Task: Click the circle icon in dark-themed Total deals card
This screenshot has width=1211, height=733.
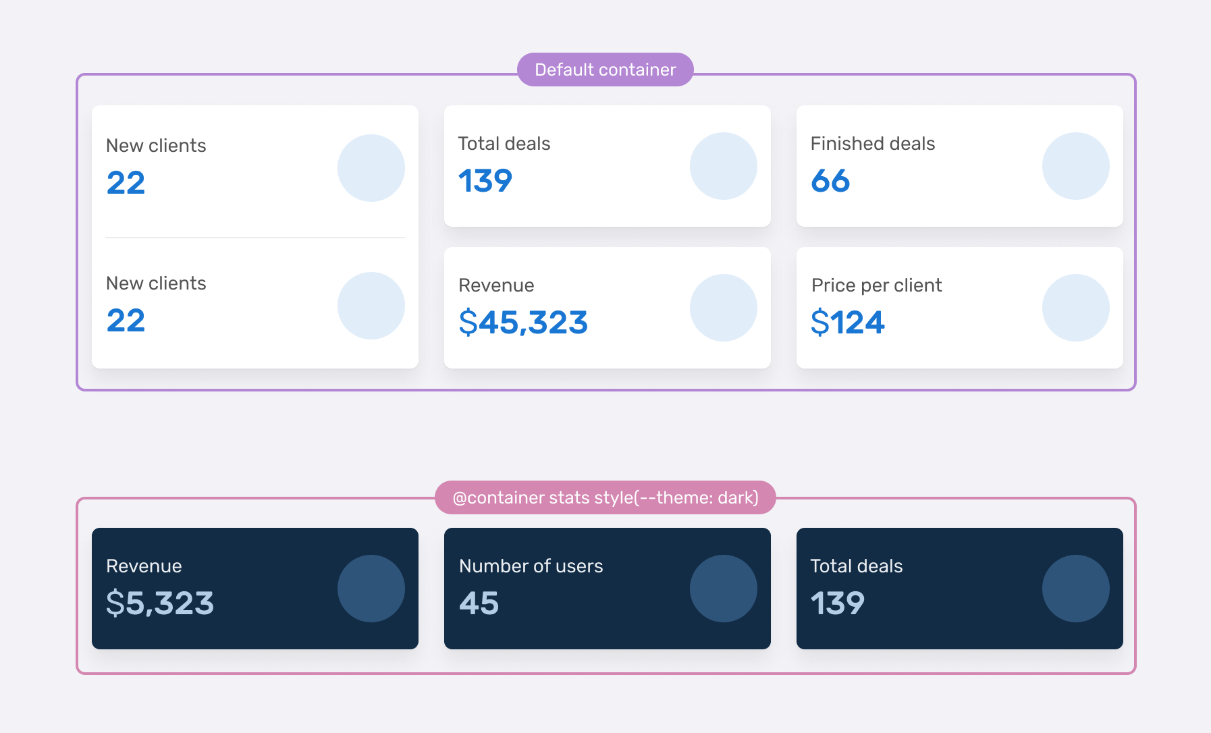Action: click(x=1075, y=589)
